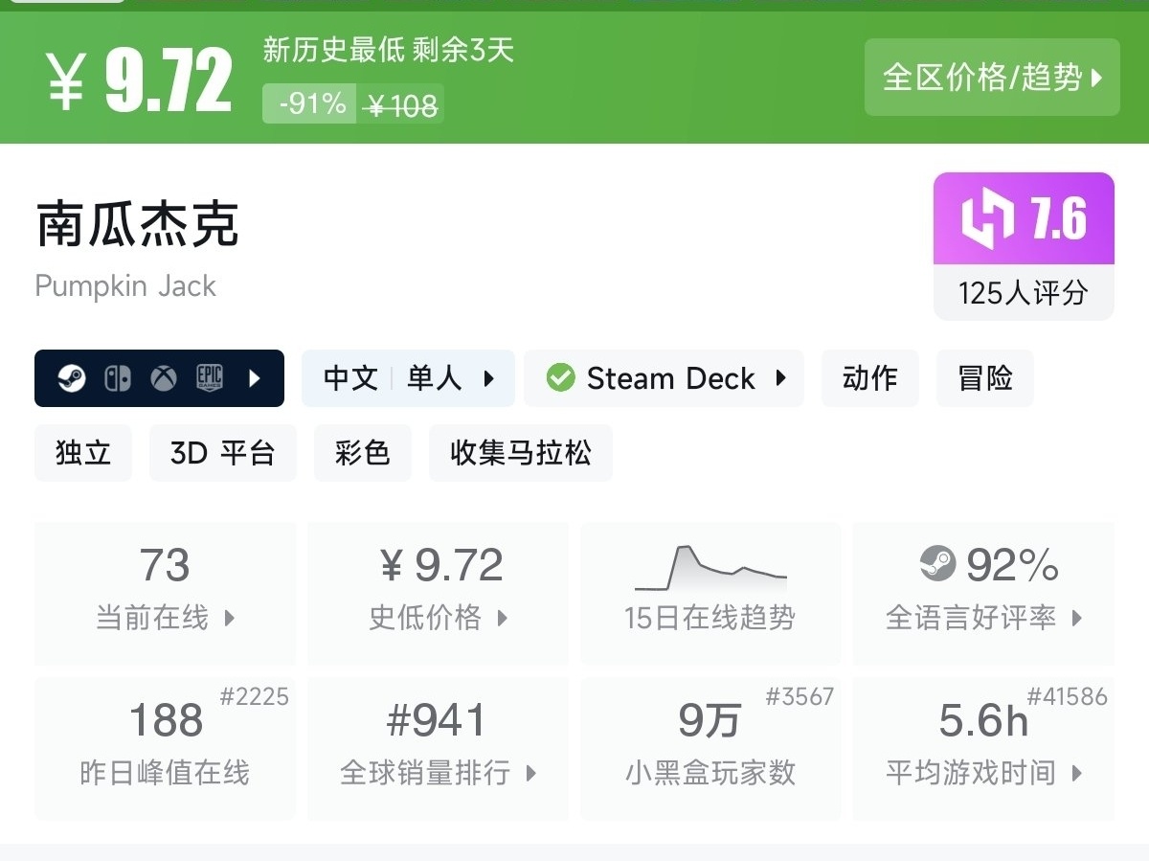Click the Nintendo Switch platform icon

(x=117, y=378)
